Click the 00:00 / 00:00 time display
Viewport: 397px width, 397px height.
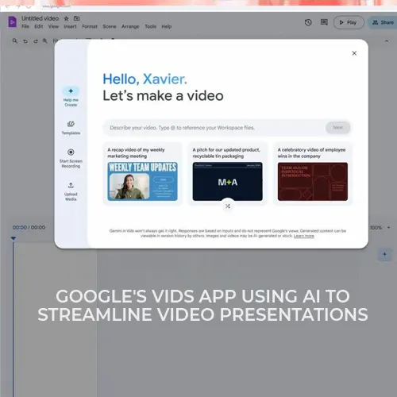pos(29,228)
